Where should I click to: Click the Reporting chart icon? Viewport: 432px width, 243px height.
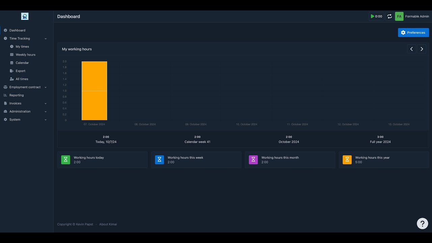[x=5, y=95]
